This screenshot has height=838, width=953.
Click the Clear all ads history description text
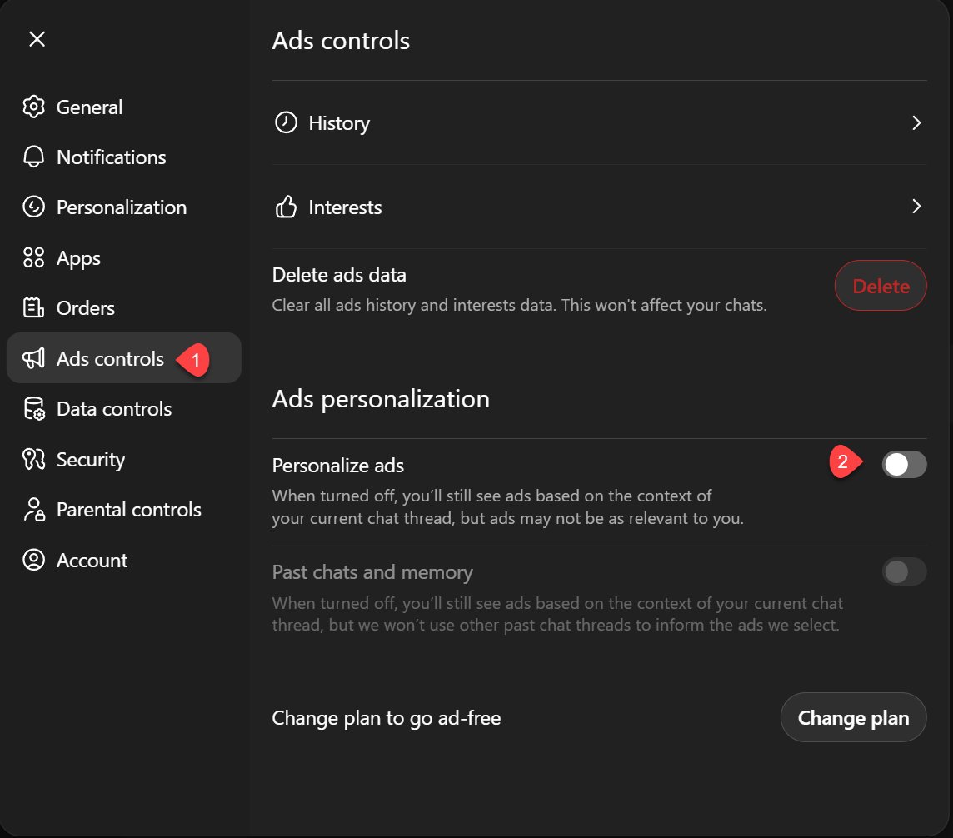pyautogui.click(x=519, y=304)
